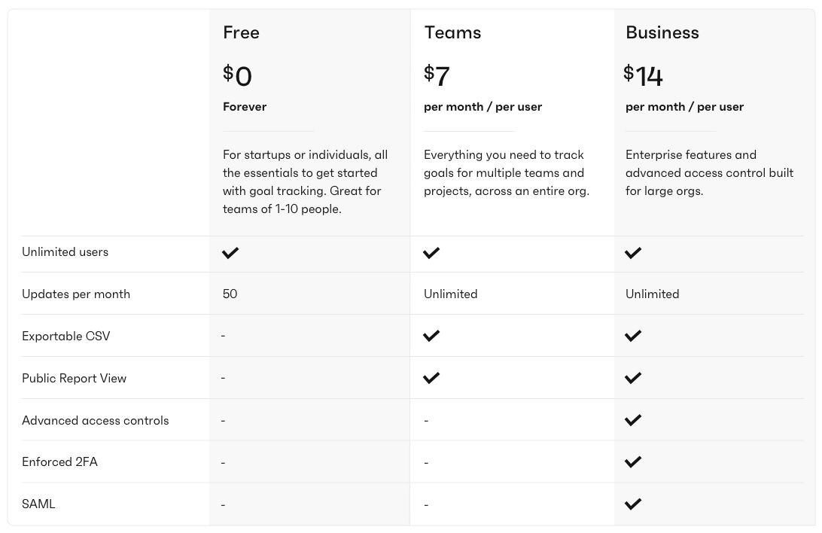822x533 pixels.
Task: Click the Business plan Unlimited users checkmark
Action: pyautogui.click(x=633, y=253)
